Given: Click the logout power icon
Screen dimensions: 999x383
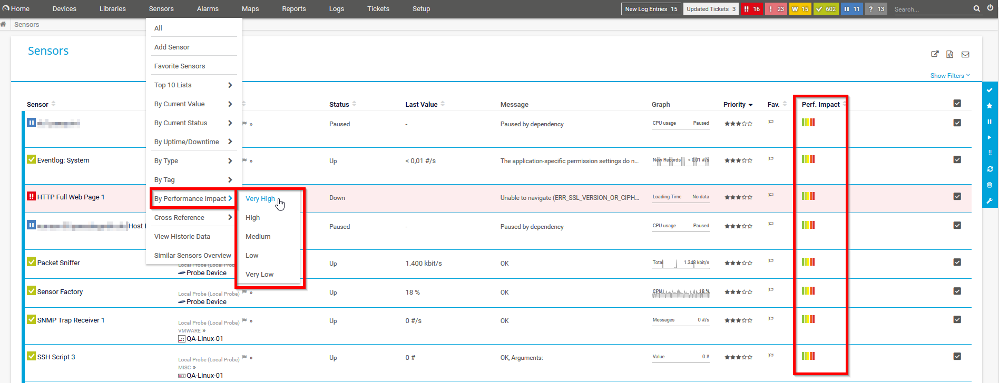Looking at the screenshot, I should (990, 8).
